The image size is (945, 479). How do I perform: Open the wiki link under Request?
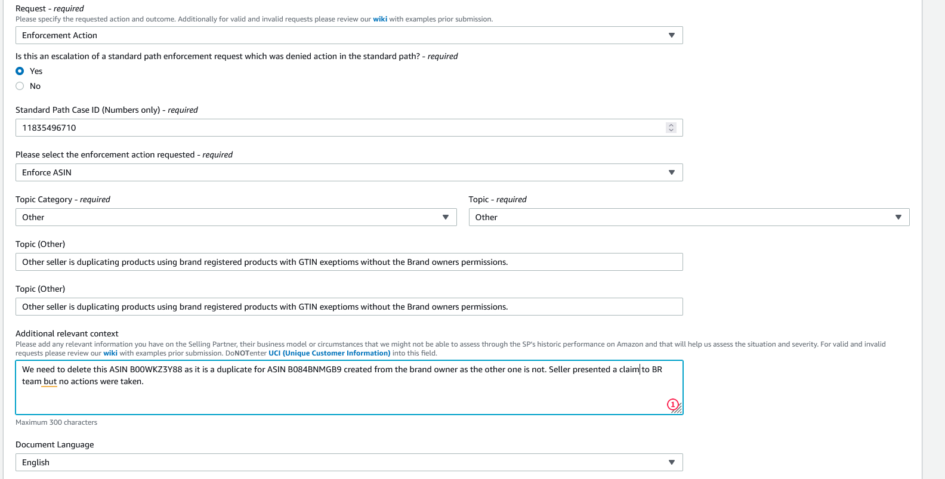(x=380, y=19)
